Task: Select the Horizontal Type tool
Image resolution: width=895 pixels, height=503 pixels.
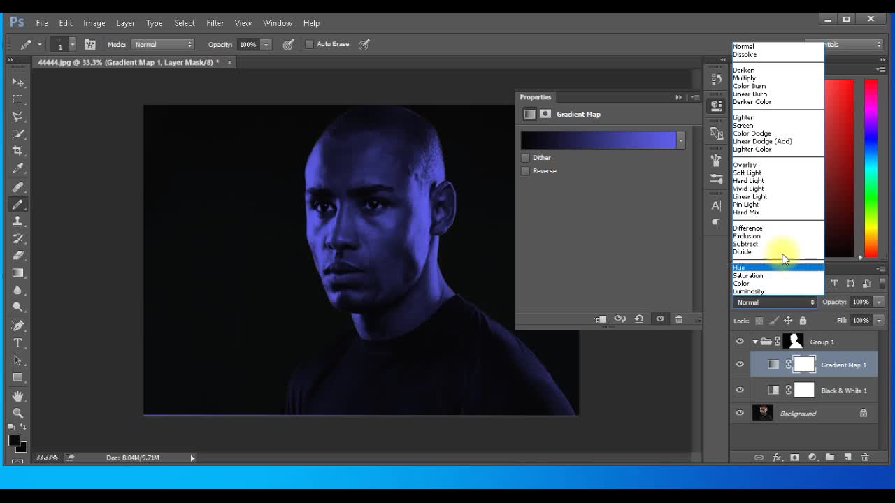Action: tap(18, 343)
